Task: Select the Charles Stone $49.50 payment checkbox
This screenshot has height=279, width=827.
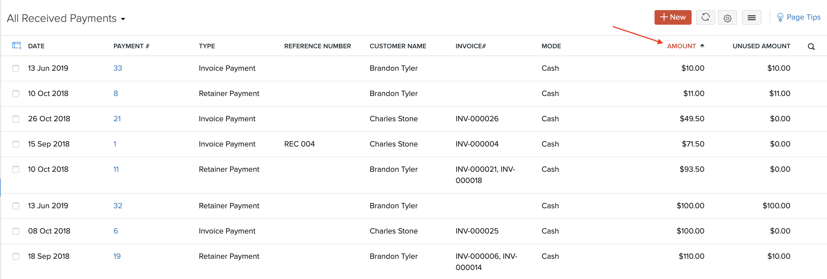Action: (16, 119)
